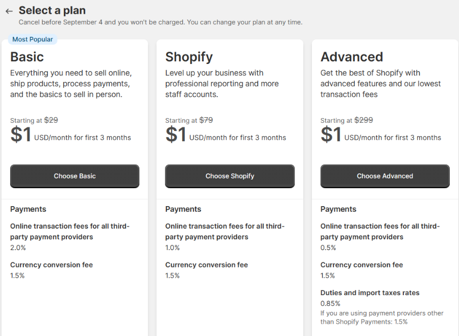Click the Payments heading in Advanced card
The width and height of the screenshot is (459, 336).
[x=338, y=209]
